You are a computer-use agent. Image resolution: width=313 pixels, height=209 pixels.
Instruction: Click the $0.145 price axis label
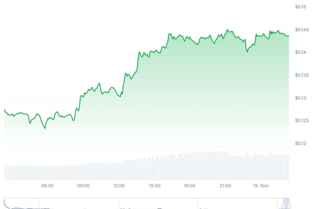pyautogui.click(x=300, y=30)
